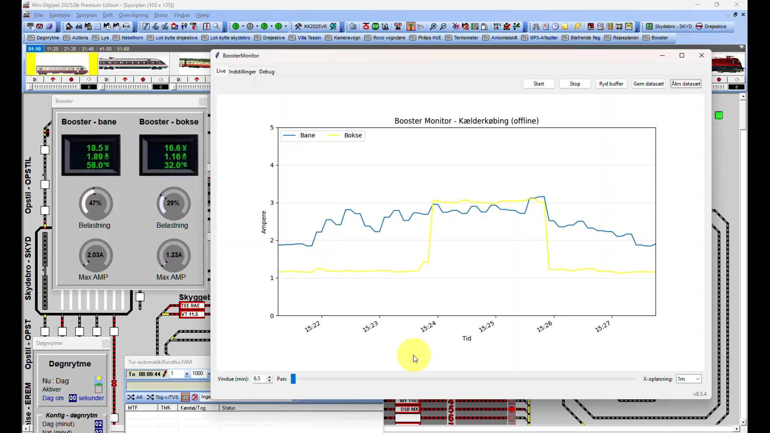This screenshot has width=770, height=433.
Task: Toggle the Aktiver checkbox in Døgnrytme
Action: [x=99, y=389]
